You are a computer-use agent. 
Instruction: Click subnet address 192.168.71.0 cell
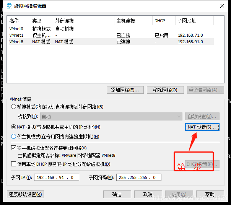click(190, 35)
